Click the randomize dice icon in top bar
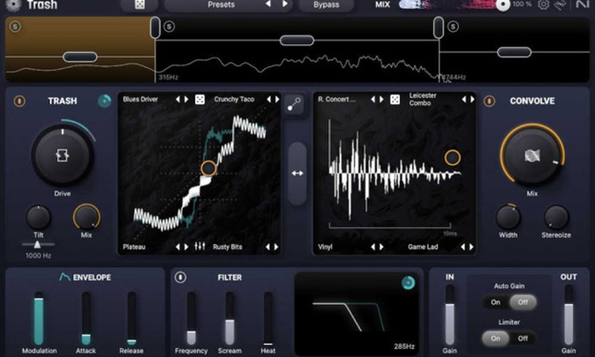Viewport: 595px width, 357px height. tap(139, 5)
